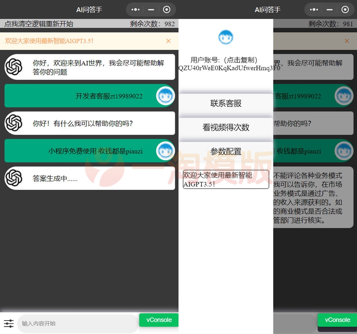Click 点我清空逻辑重新开始 to reset the chat
Screen dimensions: 357x334
pos(39,24)
